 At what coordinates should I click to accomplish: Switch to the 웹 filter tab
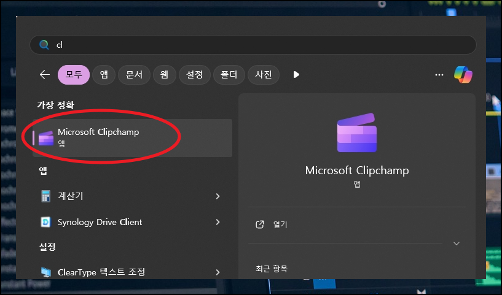(x=165, y=75)
